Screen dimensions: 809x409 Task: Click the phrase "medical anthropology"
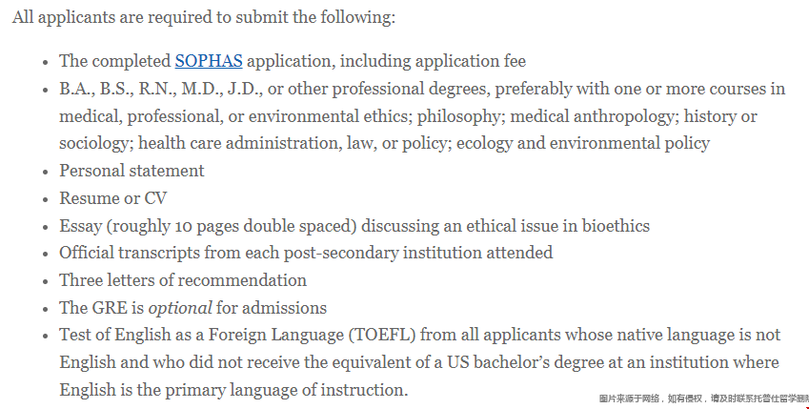(595, 116)
